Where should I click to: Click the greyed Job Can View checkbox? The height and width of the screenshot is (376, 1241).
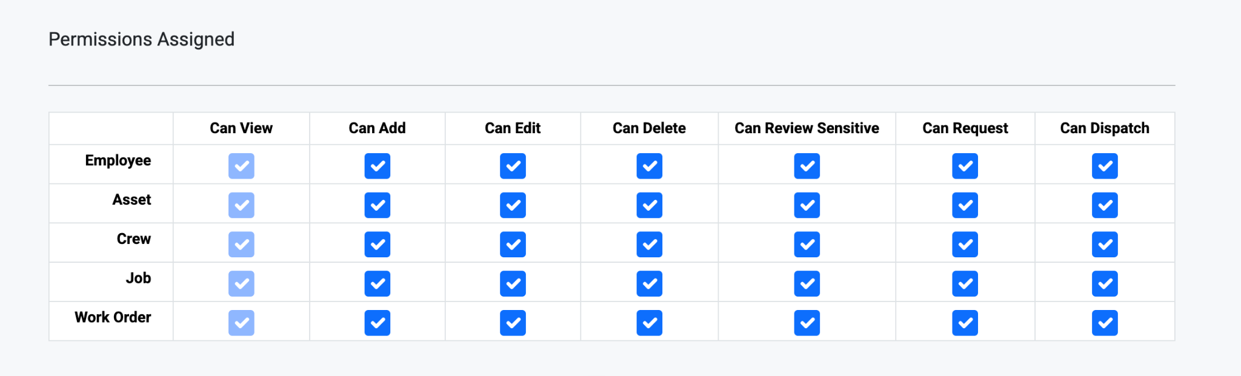241,283
